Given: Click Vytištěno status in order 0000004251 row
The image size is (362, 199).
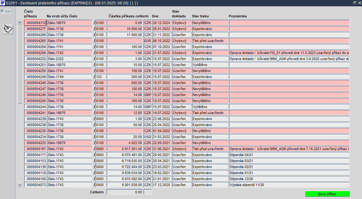Looking at the screenshot, I should (210, 65).
